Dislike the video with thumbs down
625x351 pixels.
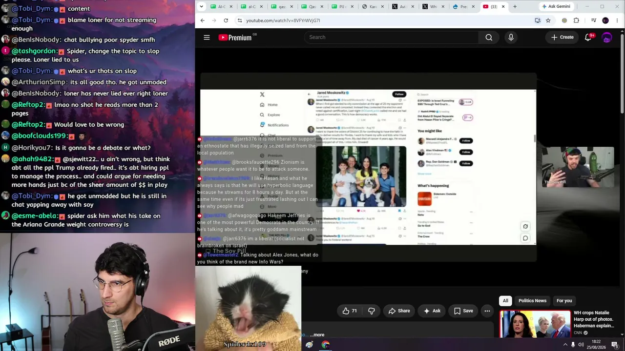coord(372,311)
